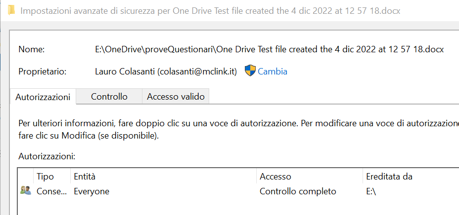459x215 pixels.
Task: Click the truncated Conse... type cell
Action: pos(51,191)
